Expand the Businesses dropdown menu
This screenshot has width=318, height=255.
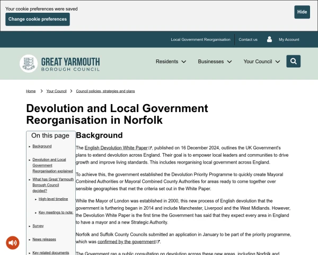pyautogui.click(x=215, y=62)
